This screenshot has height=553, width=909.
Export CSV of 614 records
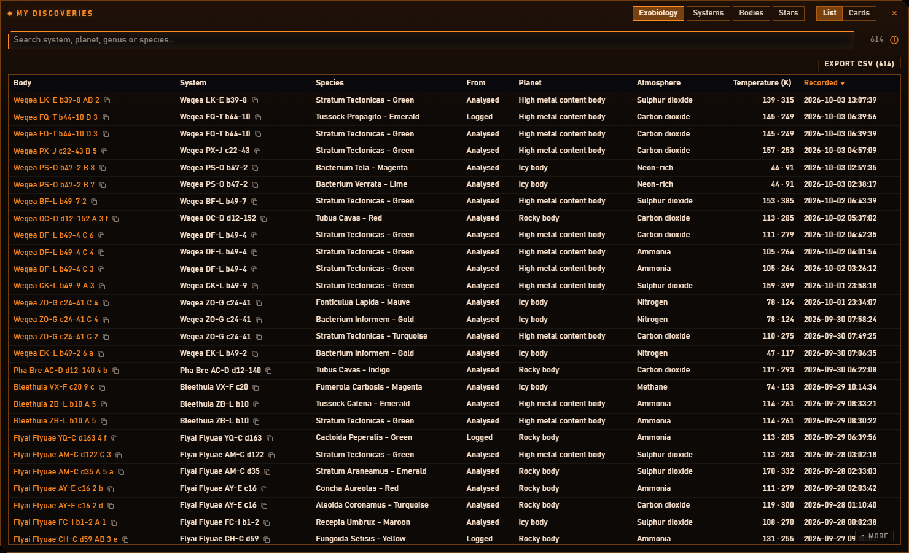[x=859, y=64]
